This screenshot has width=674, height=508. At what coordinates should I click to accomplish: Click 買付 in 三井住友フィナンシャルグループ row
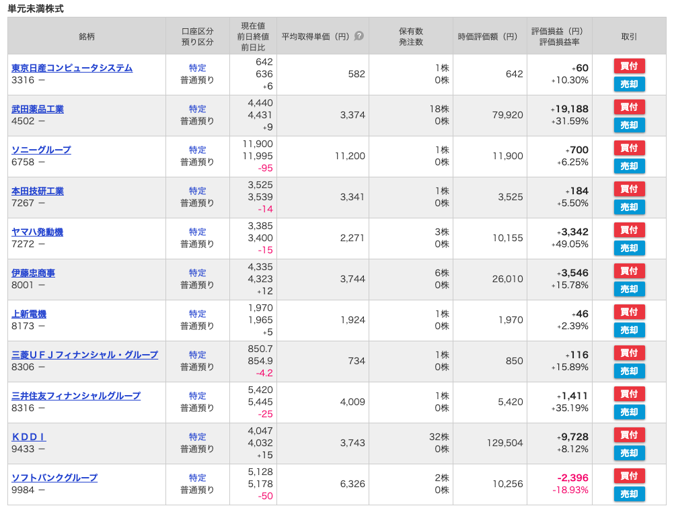pos(629,394)
